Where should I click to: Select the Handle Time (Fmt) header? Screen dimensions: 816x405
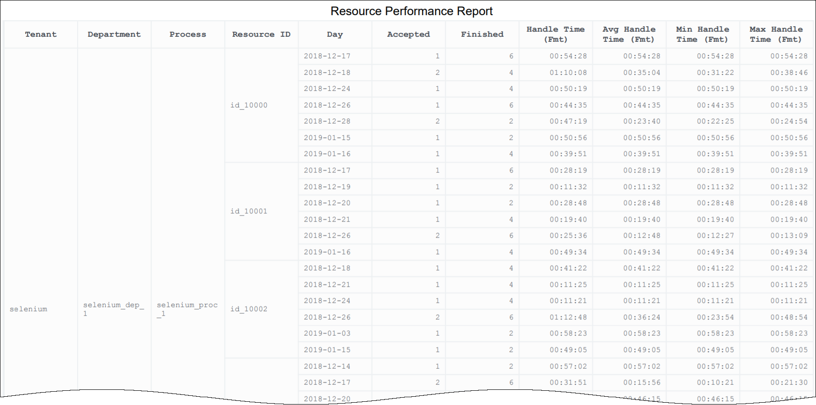coord(555,34)
